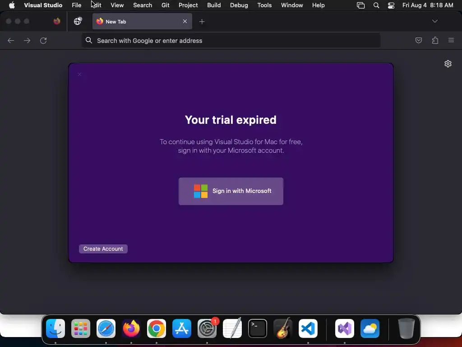The width and height of the screenshot is (462, 347).
Task: Open the Debug menu
Action: pyautogui.click(x=239, y=5)
